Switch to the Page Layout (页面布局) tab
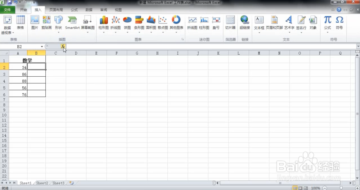360x190 pixels. click(56, 10)
